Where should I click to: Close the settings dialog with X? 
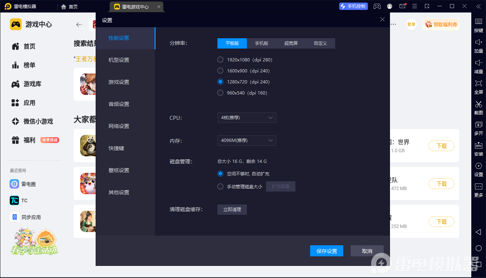pos(382,19)
